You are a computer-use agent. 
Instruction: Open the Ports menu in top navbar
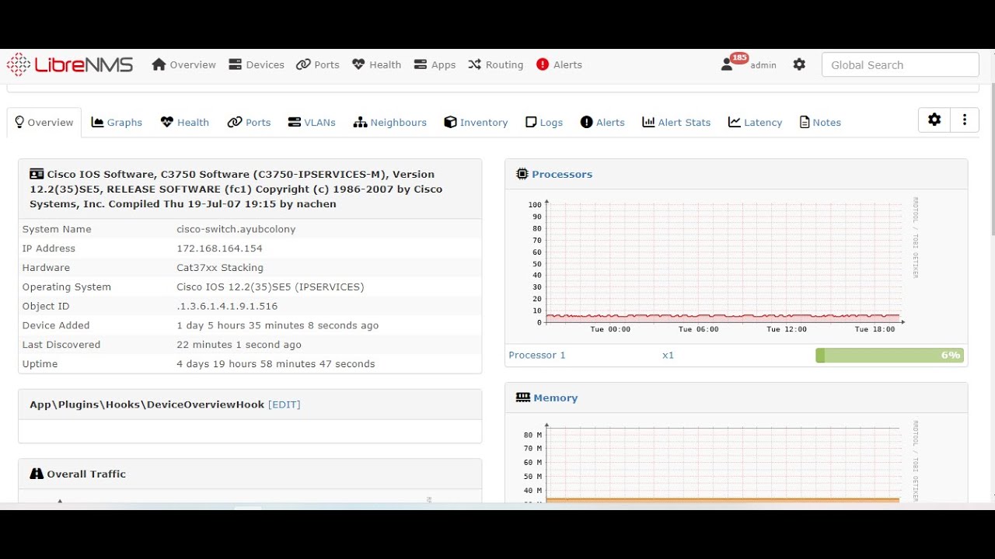point(318,64)
